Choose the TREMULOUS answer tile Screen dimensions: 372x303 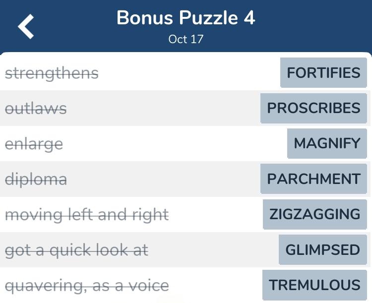314,285
